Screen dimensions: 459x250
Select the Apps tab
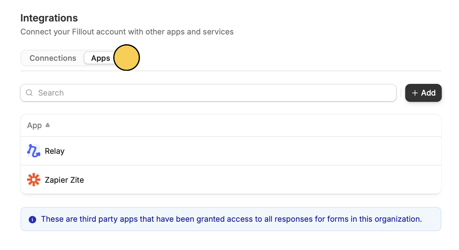(100, 58)
